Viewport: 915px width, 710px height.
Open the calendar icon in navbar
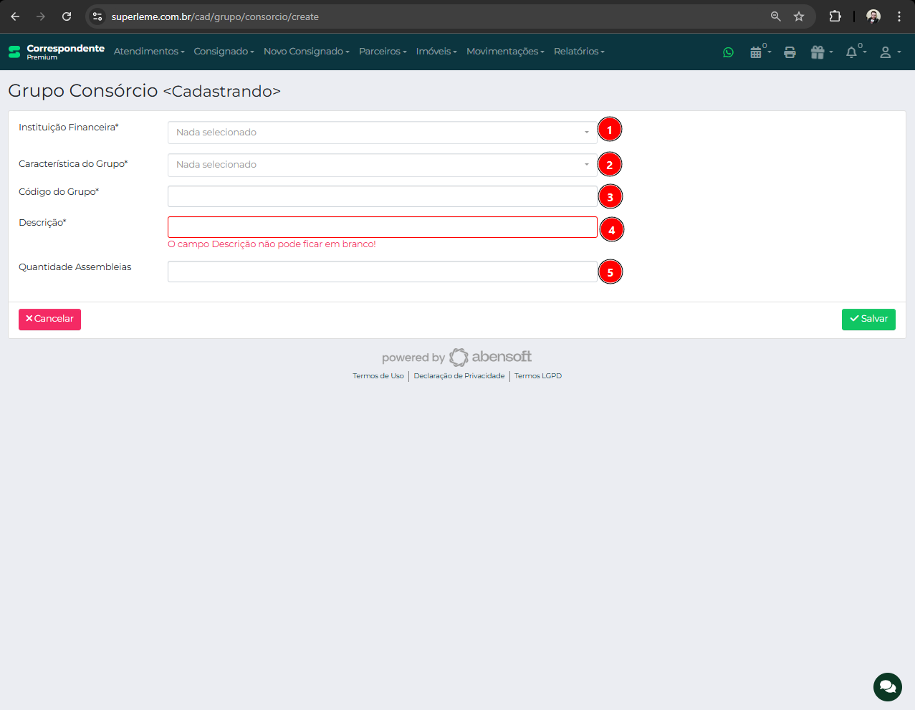pyautogui.click(x=757, y=52)
